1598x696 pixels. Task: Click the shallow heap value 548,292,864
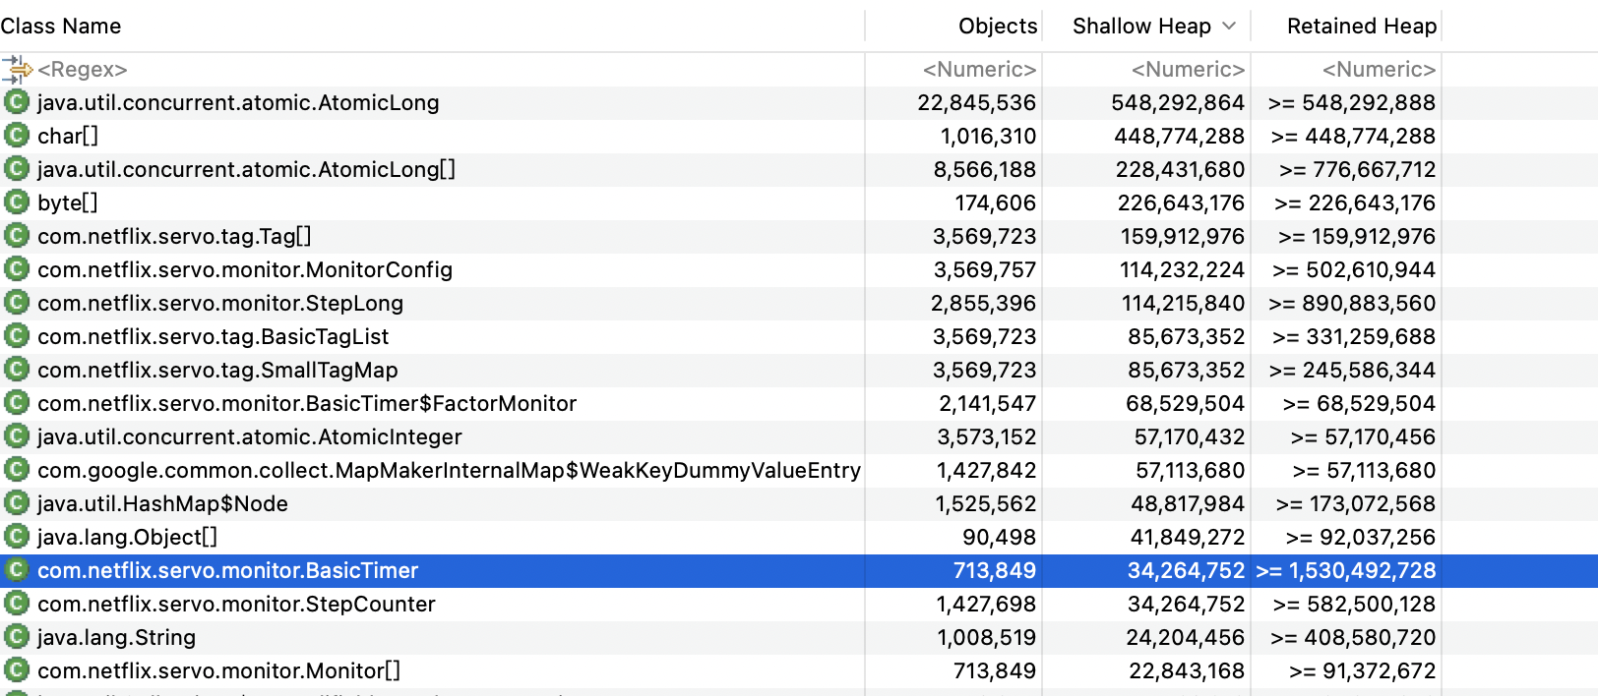point(1178,102)
